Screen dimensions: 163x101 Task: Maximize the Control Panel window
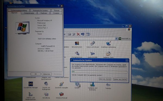127,26
